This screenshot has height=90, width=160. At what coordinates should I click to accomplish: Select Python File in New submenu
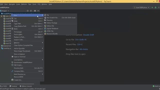(60, 26)
